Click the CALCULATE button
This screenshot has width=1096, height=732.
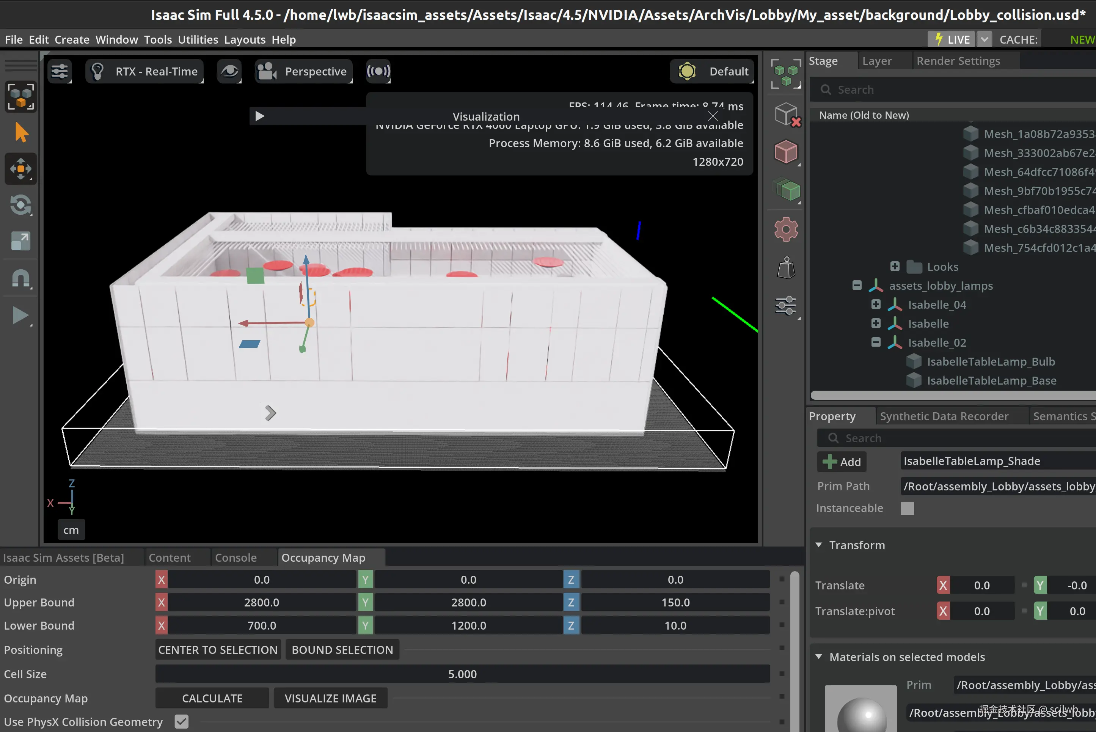pos(212,698)
